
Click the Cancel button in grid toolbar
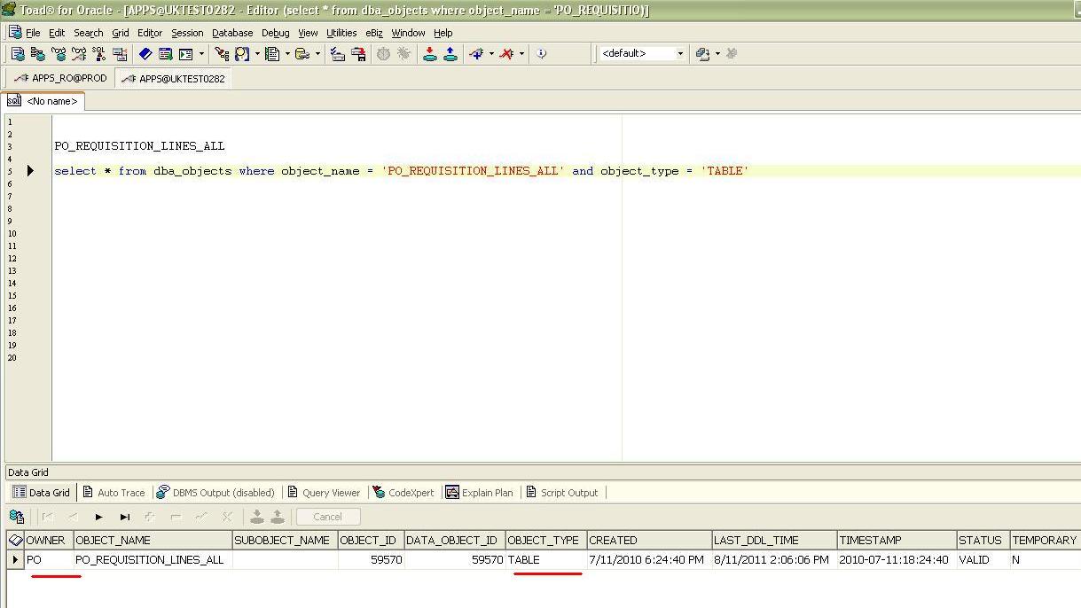coord(327,517)
